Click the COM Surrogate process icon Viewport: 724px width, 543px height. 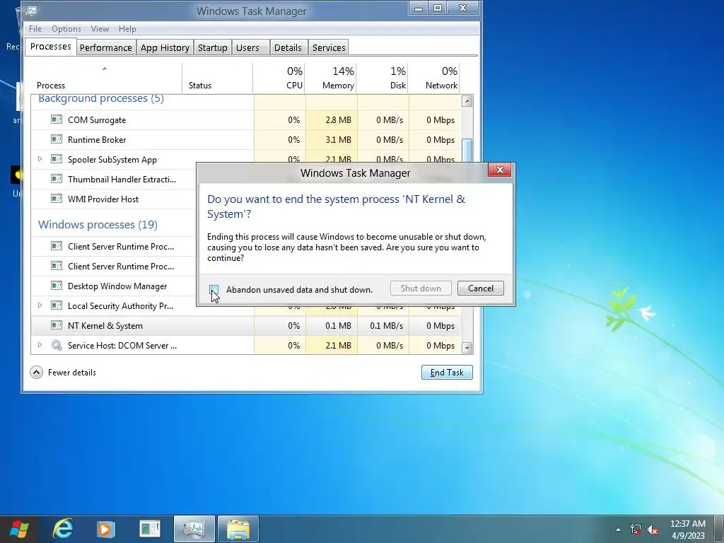click(57, 119)
